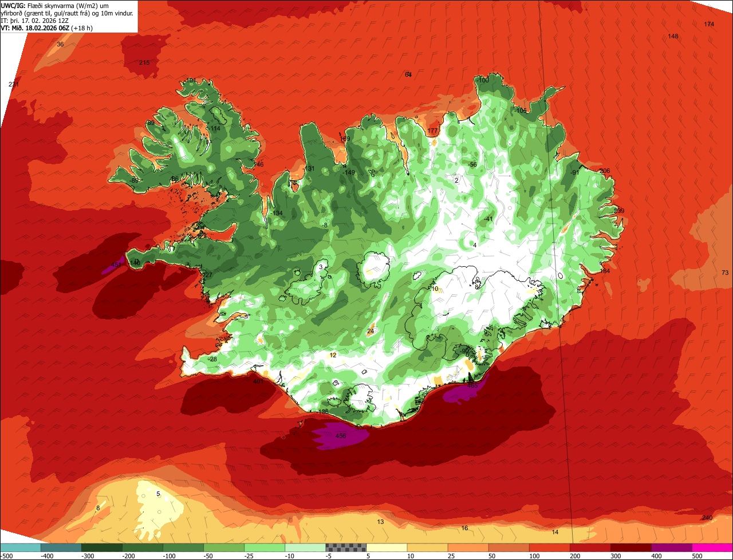Click the map value '73' over the eastern sea
The height and width of the screenshot is (560, 733).
tap(725, 273)
